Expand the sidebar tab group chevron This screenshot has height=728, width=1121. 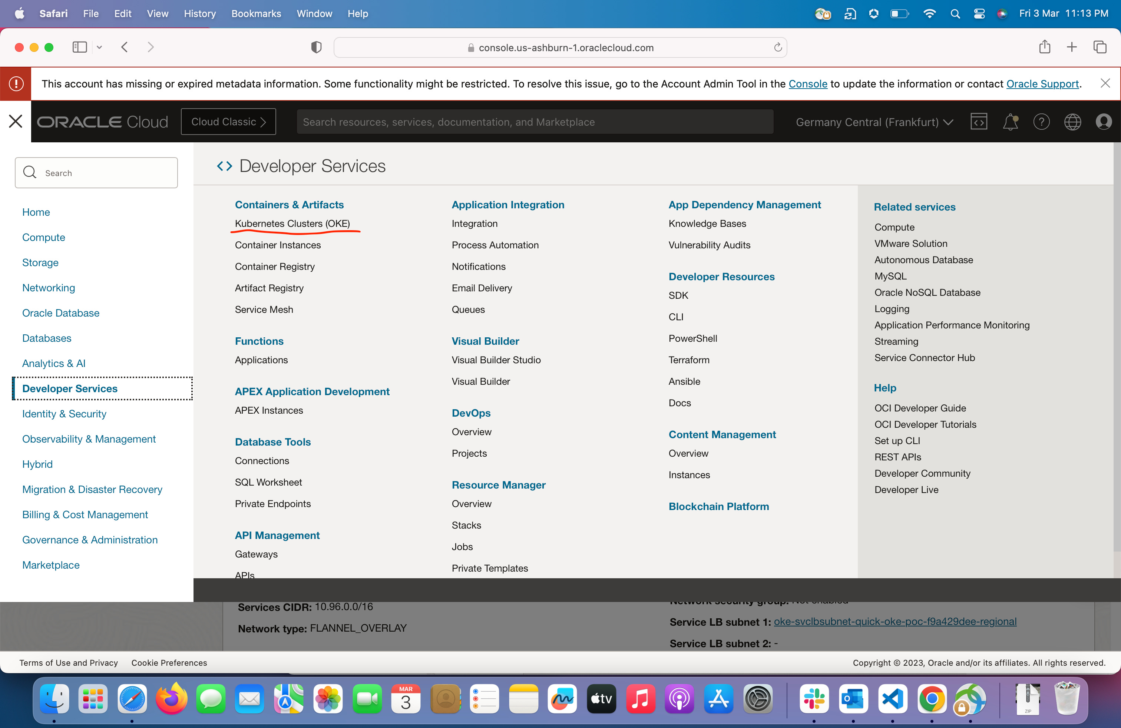99,47
